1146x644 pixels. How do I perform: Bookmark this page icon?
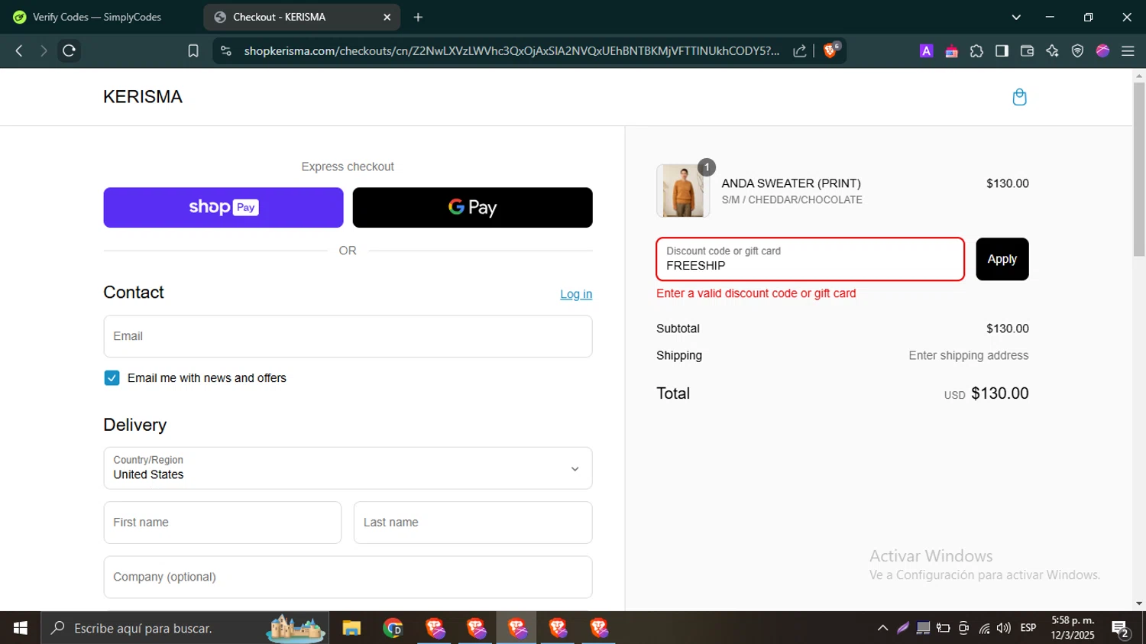click(193, 50)
